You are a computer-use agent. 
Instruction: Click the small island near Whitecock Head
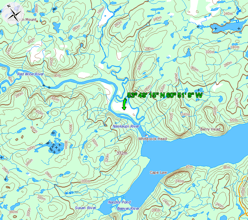(x=147, y=136)
